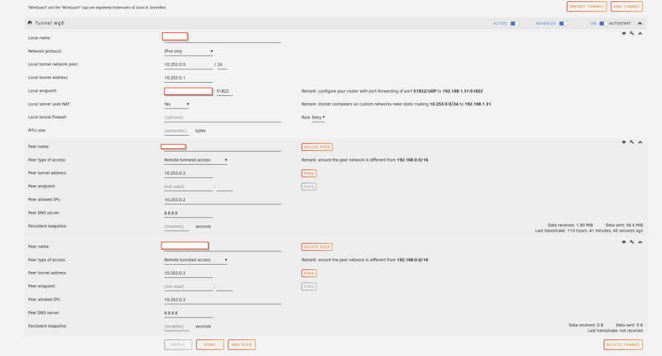Click the IMPORT TUNNEL button
662x356 pixels.
pos(587,7)
